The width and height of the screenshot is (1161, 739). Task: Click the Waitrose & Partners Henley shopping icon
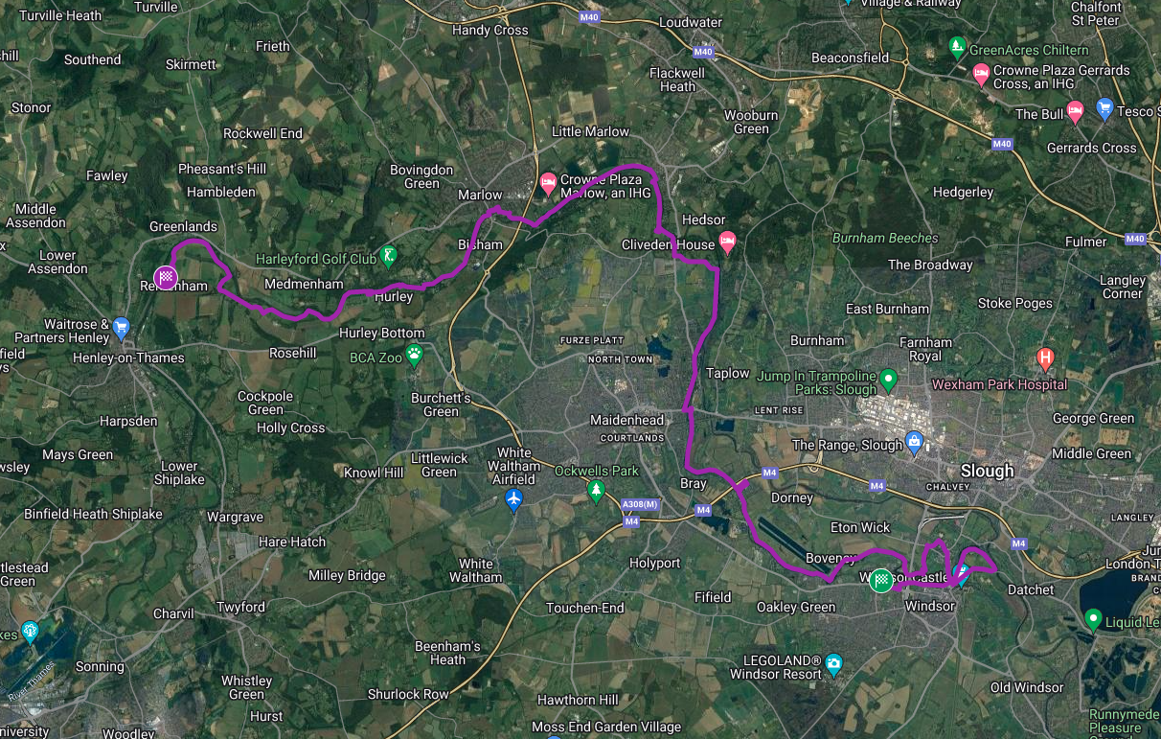121,329
